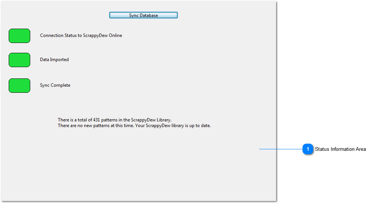Click the Connection Status to ScrappyDew Online label
The width and height of the screenshot is (372, 204).
point(81,35)
